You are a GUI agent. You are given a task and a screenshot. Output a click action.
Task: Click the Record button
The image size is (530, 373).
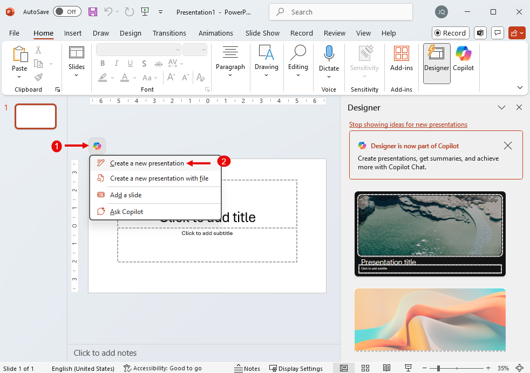click(x=451, y=33)
